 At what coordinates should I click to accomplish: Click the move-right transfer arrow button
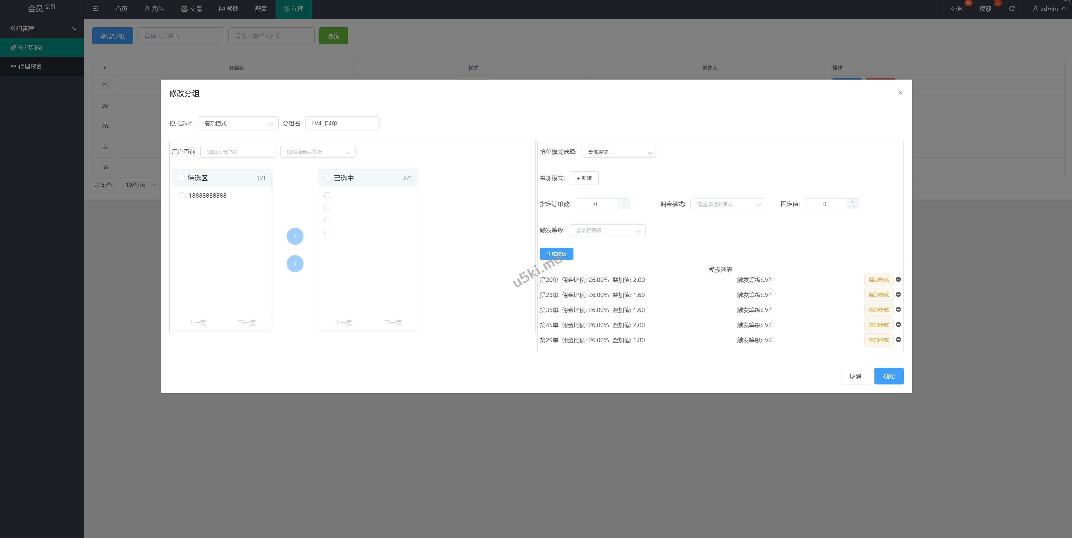tap(295, 264)
